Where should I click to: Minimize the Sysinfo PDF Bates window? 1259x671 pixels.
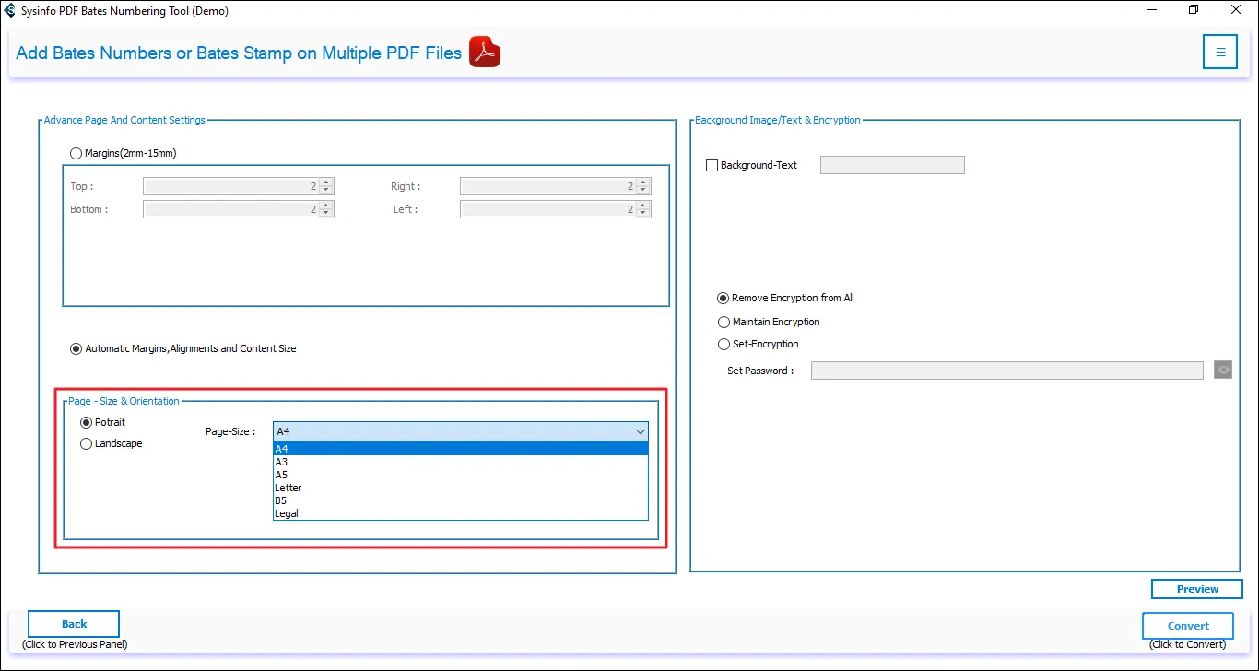pos(1151,10)
